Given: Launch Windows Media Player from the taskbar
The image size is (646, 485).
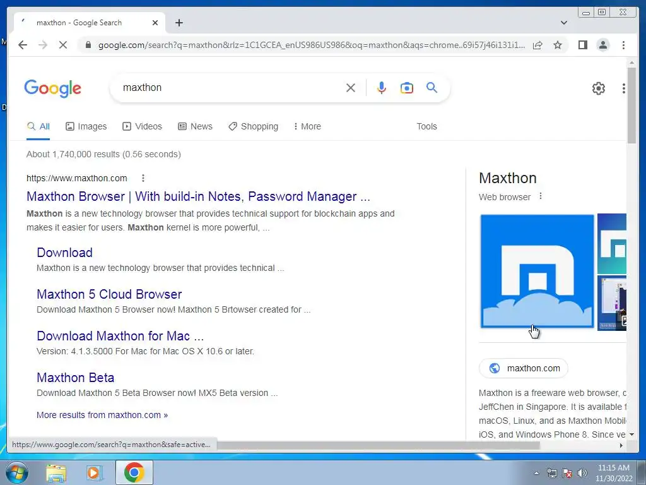Looking at the screenshot, I should tap(95, 472).
